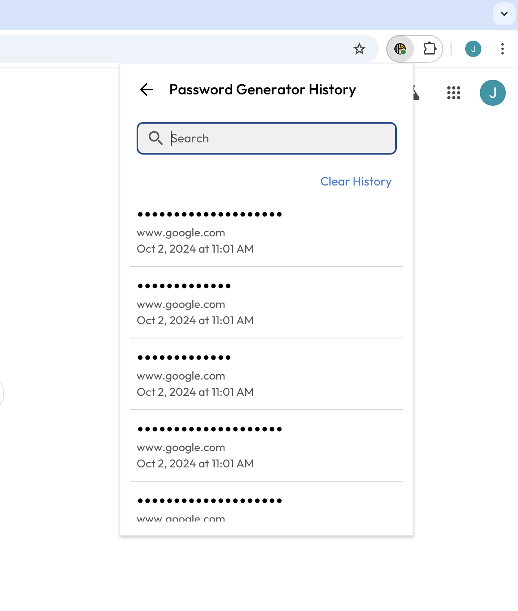Click the first entry's Oct 2, 2024 timestamp

click(x=195, y=249)
